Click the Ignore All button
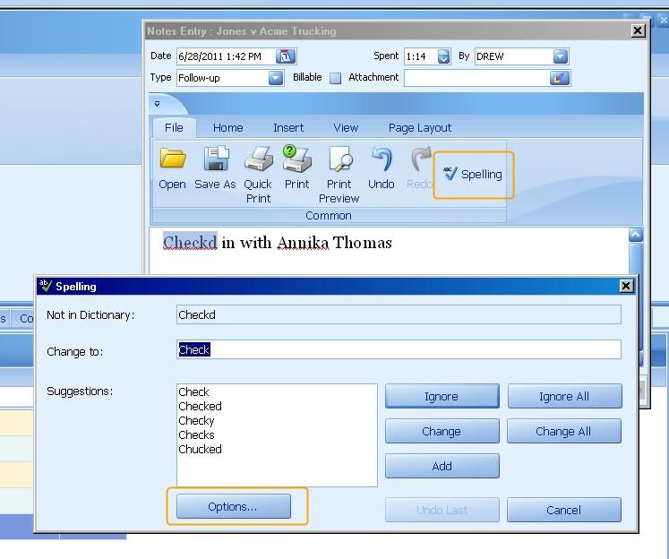Screen dimensions: 669x559 564,396
